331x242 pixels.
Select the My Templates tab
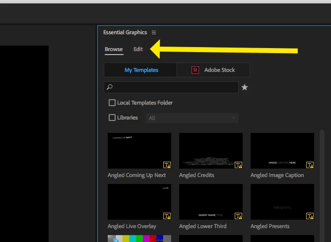[x=140, y=70]
